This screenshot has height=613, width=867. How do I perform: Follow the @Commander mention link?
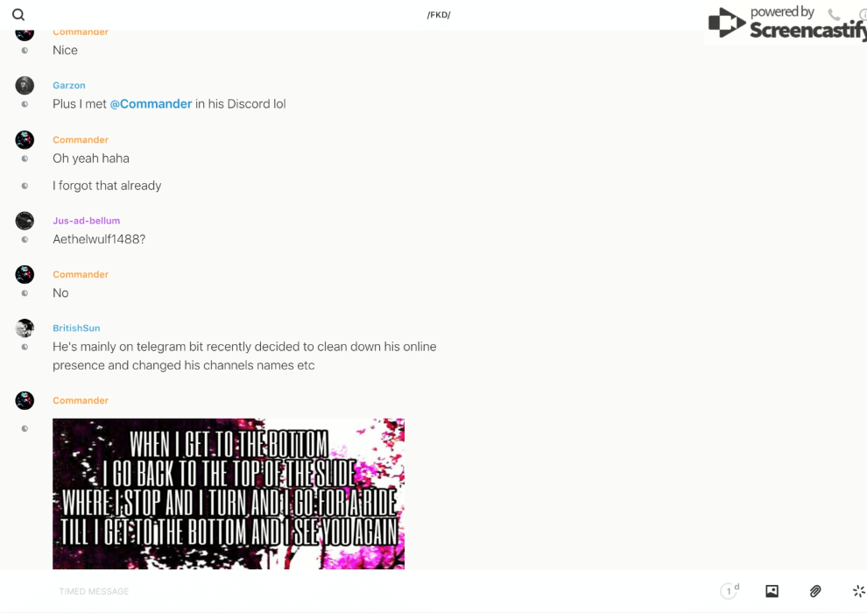tap(151, 103)
